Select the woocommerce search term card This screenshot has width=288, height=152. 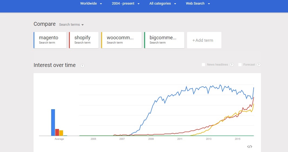click(x=122, y=40)
